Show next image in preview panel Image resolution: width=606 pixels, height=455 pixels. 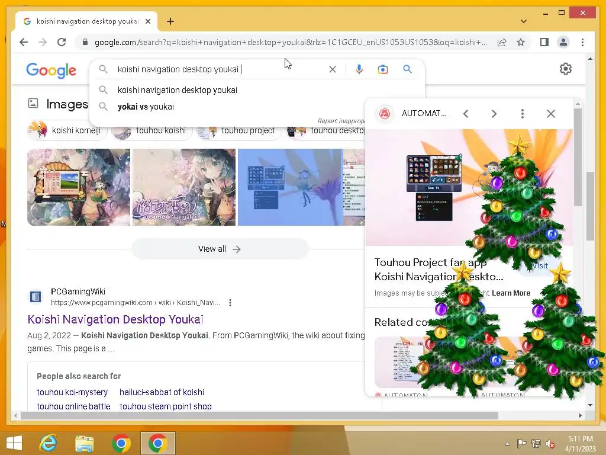[494, 114]
